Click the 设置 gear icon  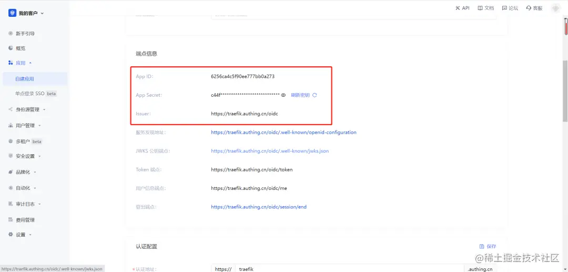pyautogui.click(x=11, y=234)
